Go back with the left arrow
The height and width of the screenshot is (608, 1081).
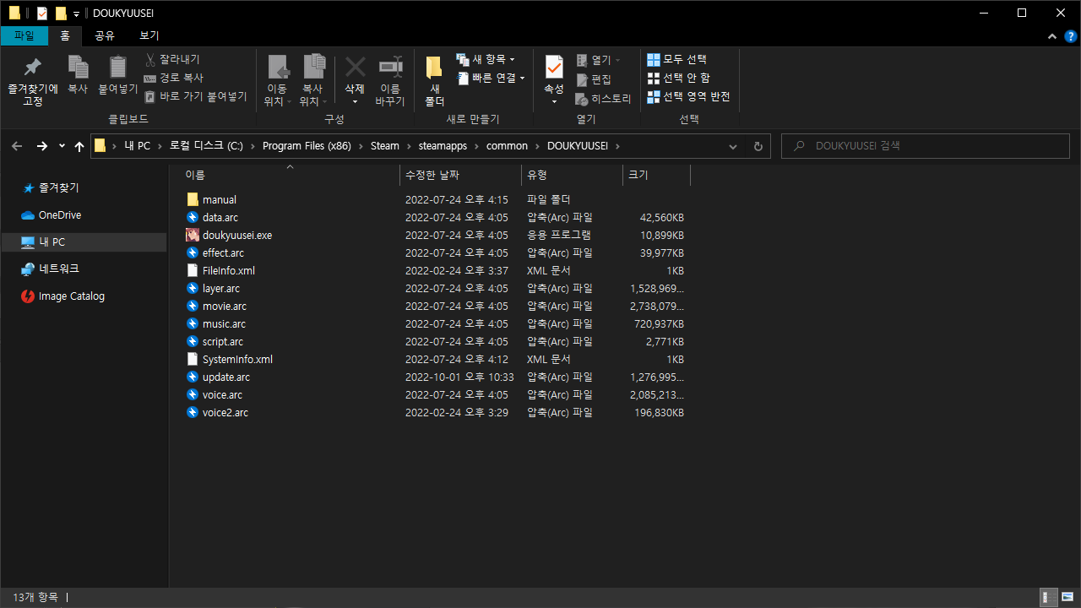pyautogui.click(x=18, y=146)
